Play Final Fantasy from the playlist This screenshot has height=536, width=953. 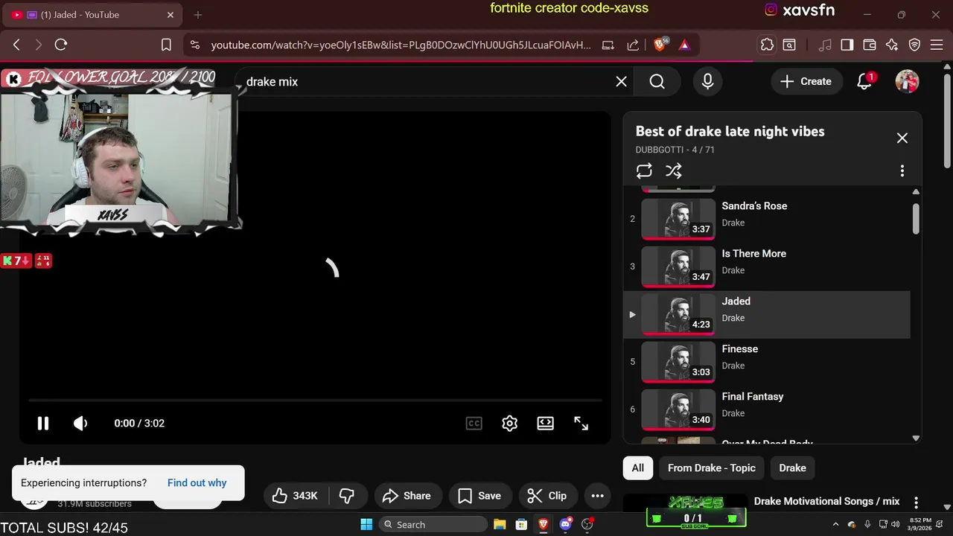click(766, 409)
